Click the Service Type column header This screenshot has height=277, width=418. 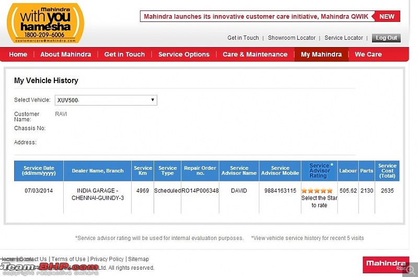point(167,171)
